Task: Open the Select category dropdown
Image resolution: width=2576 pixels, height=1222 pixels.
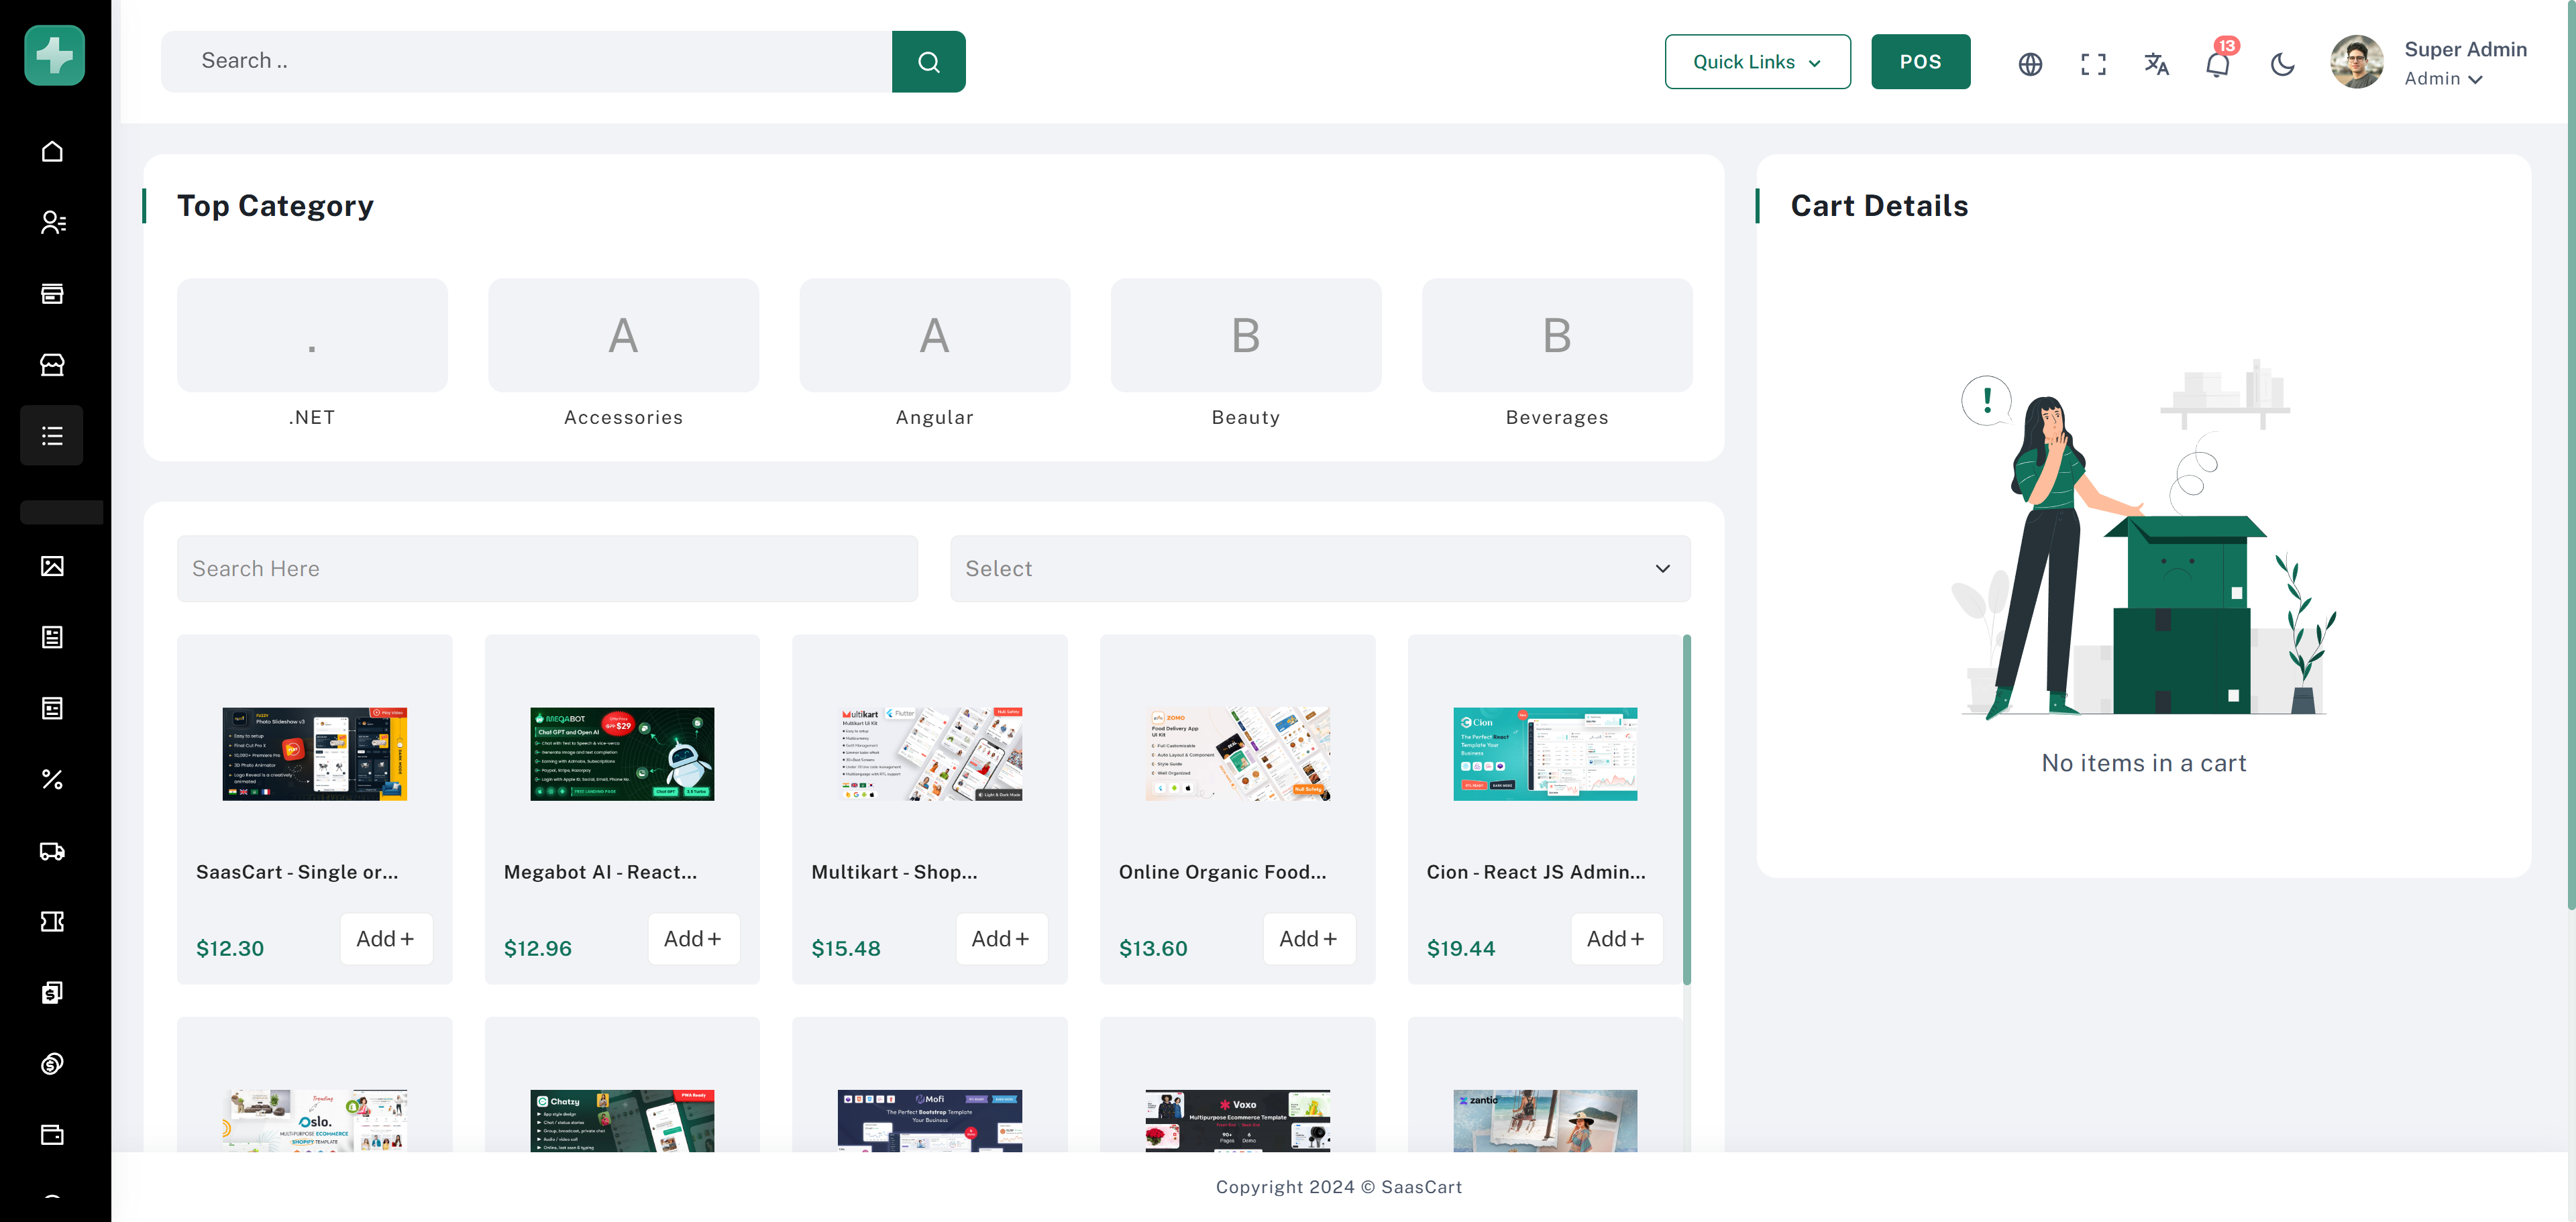Action: 1319,568
